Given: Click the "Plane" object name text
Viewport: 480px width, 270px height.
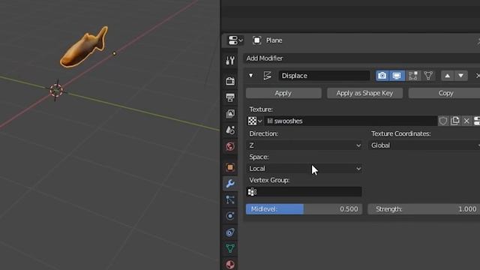Looking at the screenshot, I should click(274, 40).
